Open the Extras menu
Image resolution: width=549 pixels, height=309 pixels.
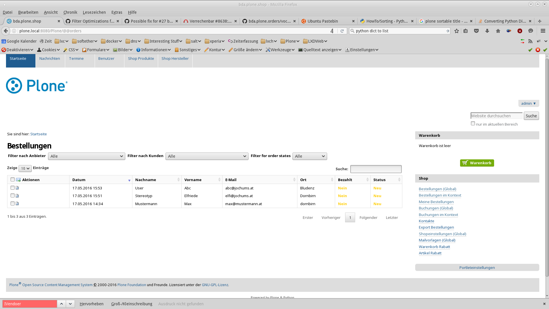click(117, 12)
